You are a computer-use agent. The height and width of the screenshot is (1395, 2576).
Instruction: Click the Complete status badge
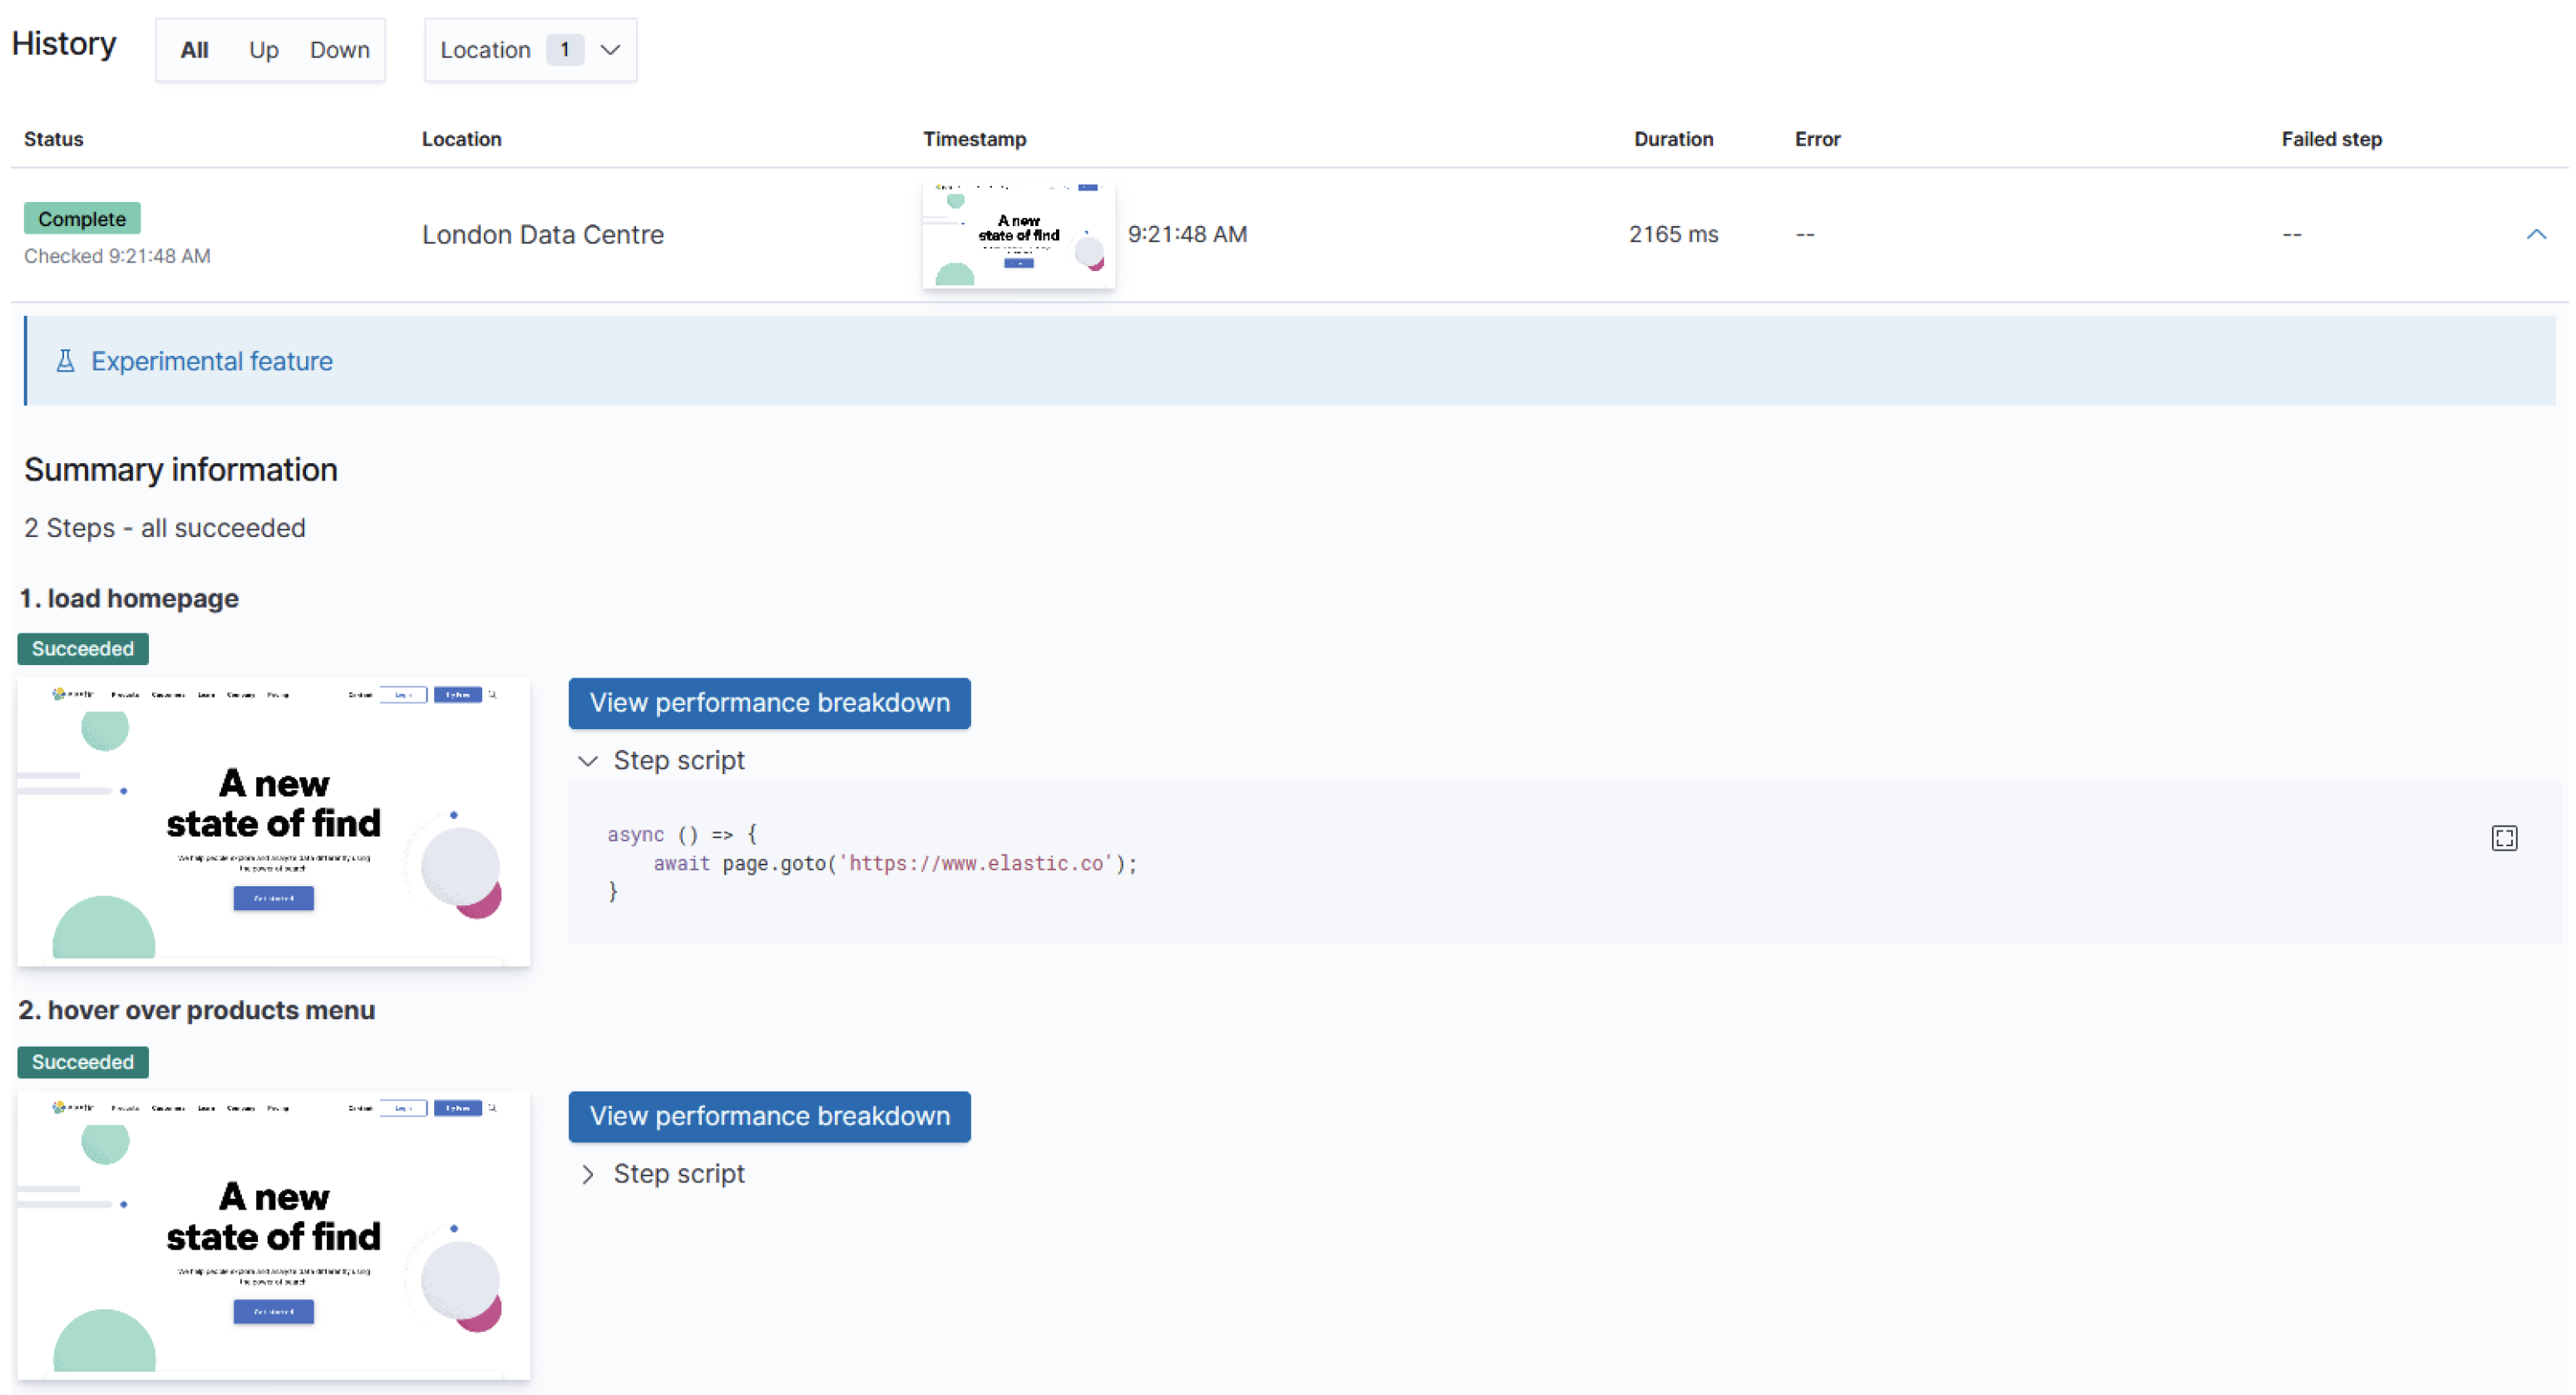[82, 218]
